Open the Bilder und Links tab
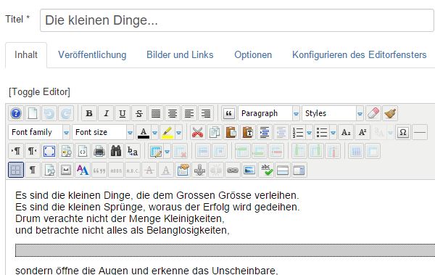This screenshot has width=435, height=275. (x=180, y=54)
